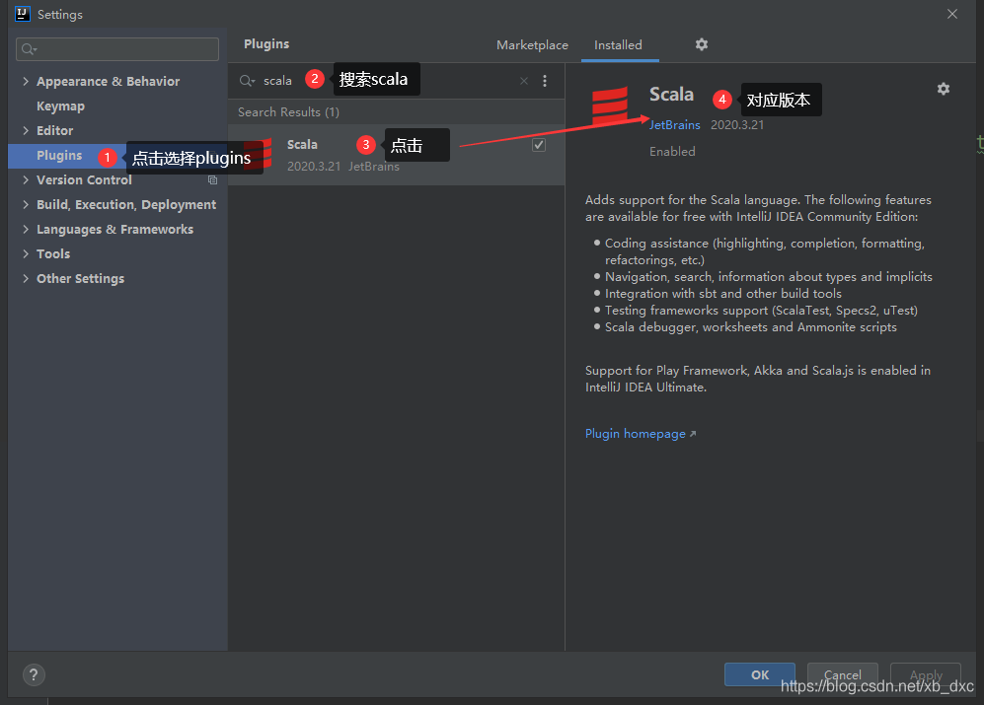Screen dimensions: 984x705
Task: Click the plugins gear icon next to Installed tab
Action: 702,44
